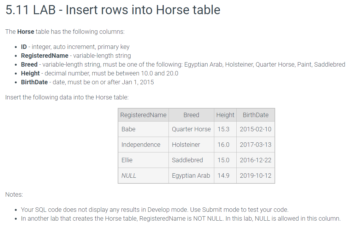Image resolution: width=349 pixels, height=226 pixels.
Task: Click the 2015-02-10 birth date cell
Action: (x=256, y=129)
